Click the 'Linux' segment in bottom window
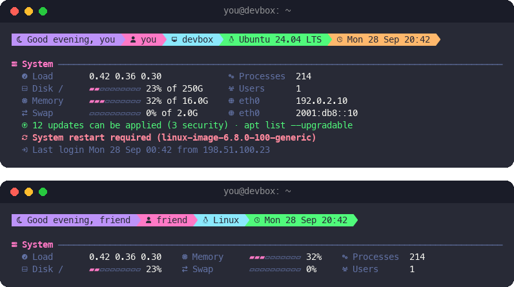 click(x=221, y=220)
